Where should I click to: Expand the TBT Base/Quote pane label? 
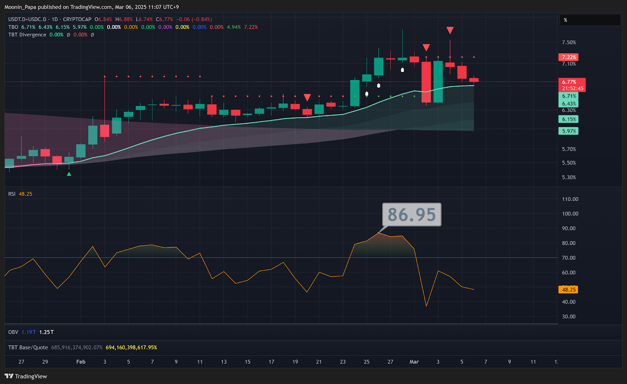tap(28, 348)
